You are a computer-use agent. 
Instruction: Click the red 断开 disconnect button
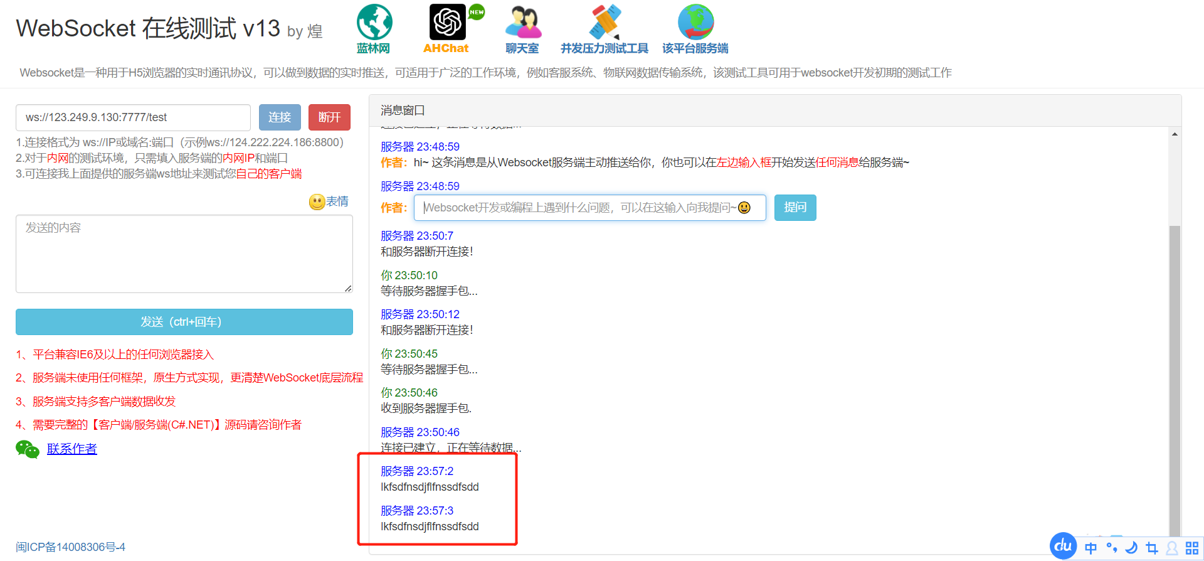pyautogui.click(x=329, y=117)
